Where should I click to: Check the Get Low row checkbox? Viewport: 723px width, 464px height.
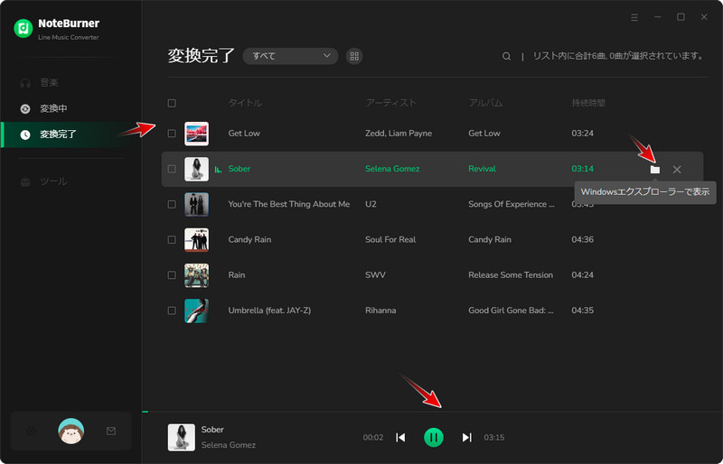point(172,134)
